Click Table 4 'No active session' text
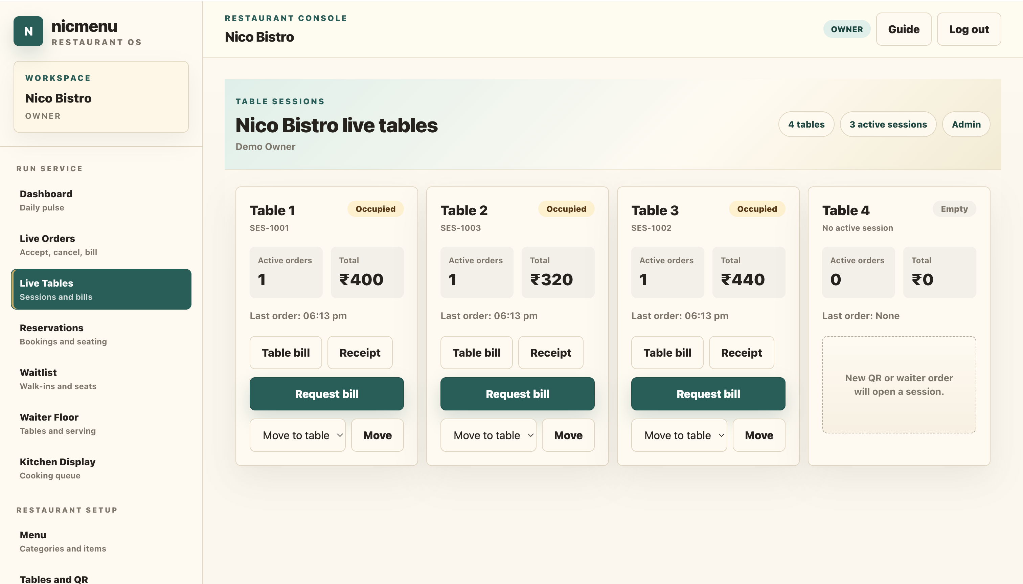The height and width of the screenshot is (584, 1023). 857,228
